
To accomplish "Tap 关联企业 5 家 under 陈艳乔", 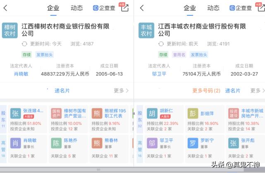I will pos(63,156).
